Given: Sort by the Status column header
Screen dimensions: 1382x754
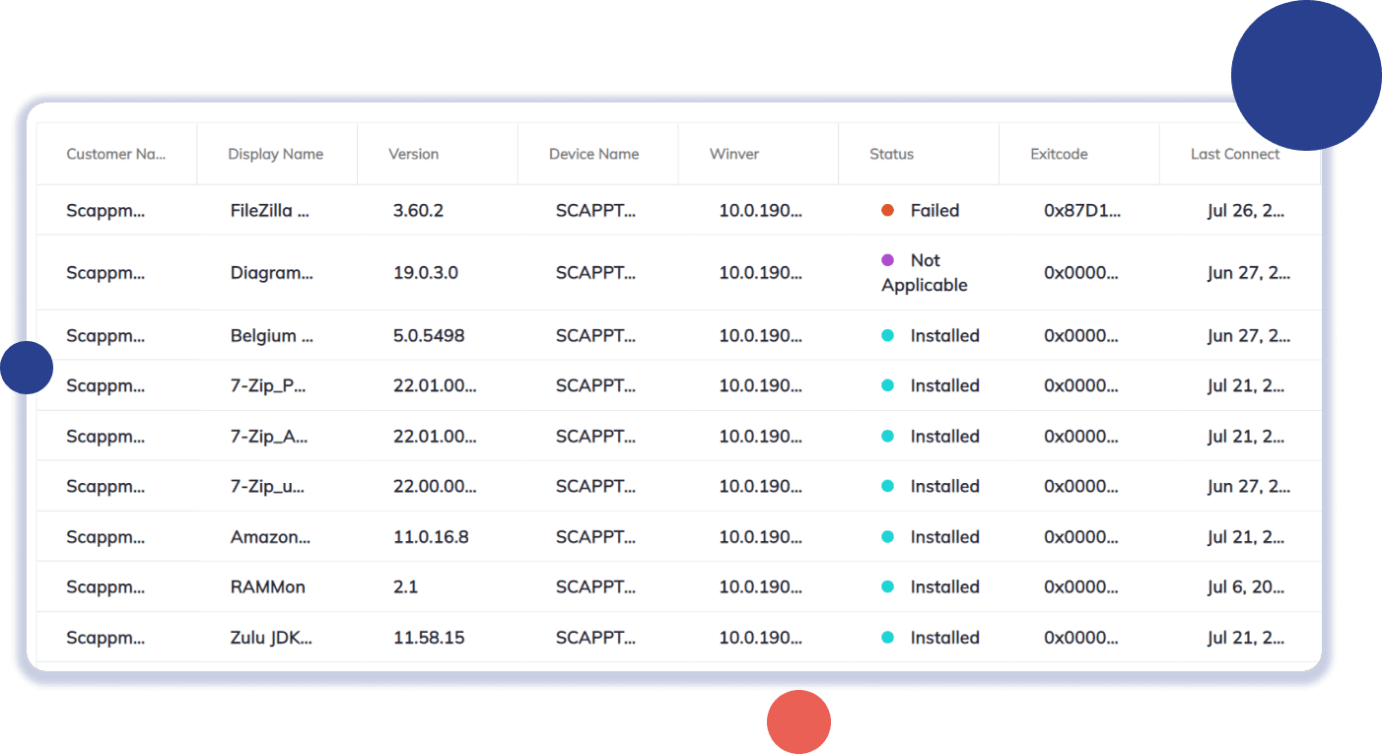Looking at the screenshot, I should coord(891,154).
